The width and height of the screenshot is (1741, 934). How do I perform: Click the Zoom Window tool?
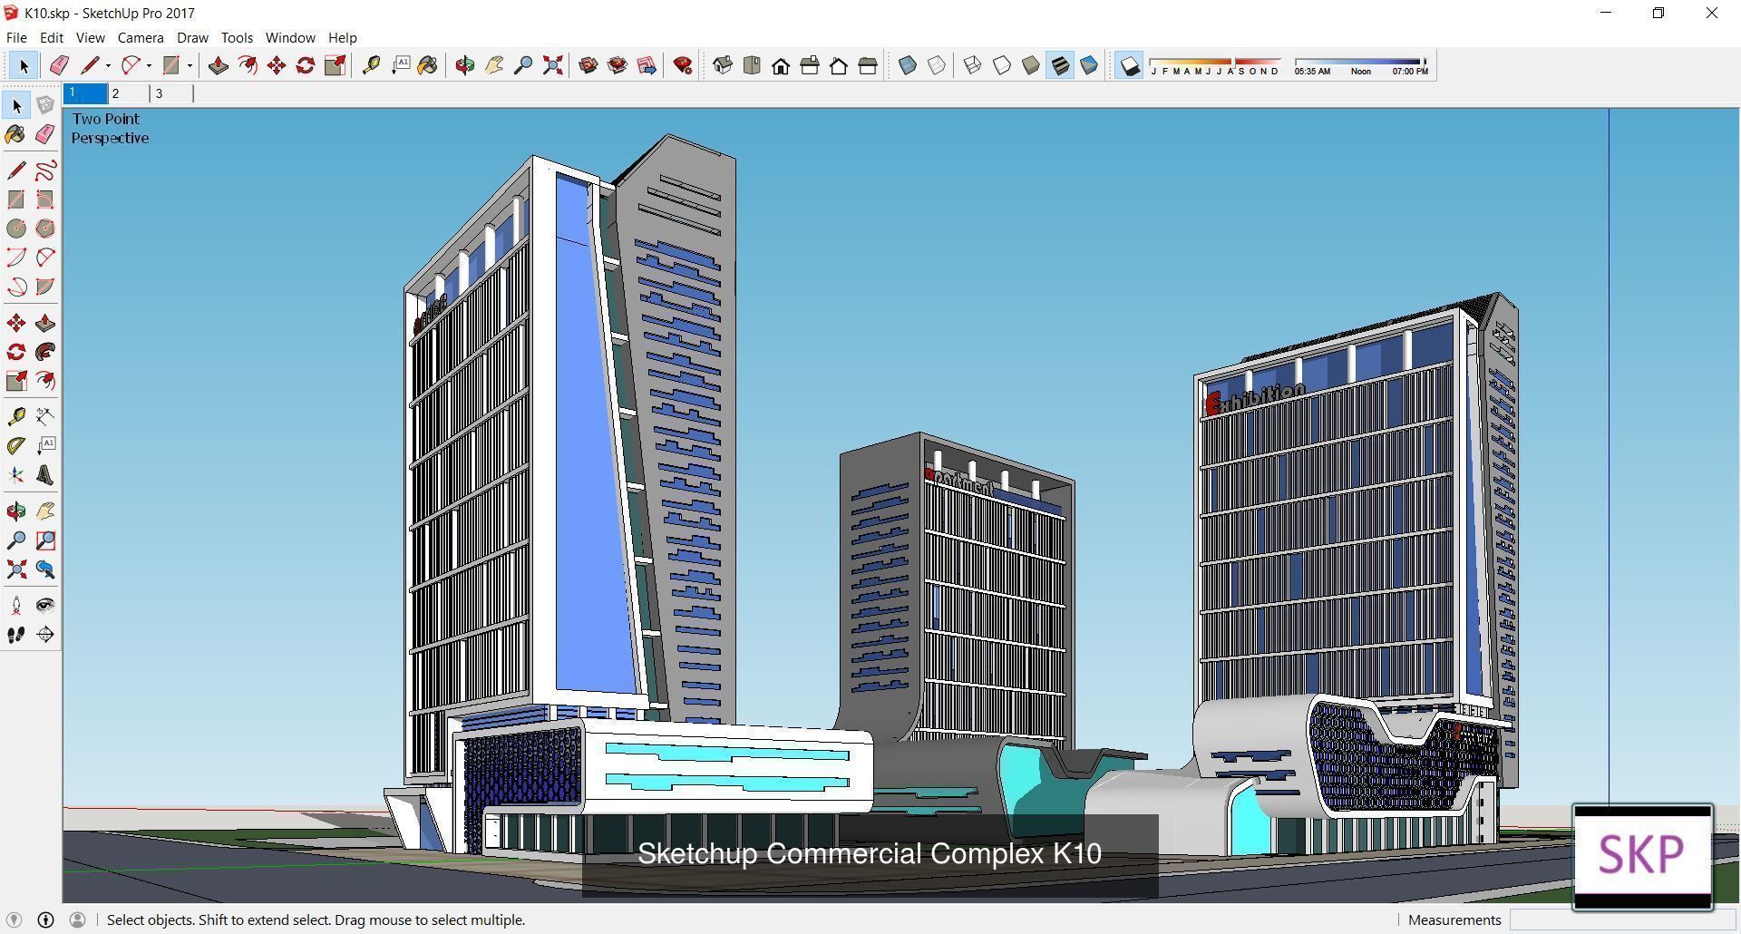tap(45, 540)
